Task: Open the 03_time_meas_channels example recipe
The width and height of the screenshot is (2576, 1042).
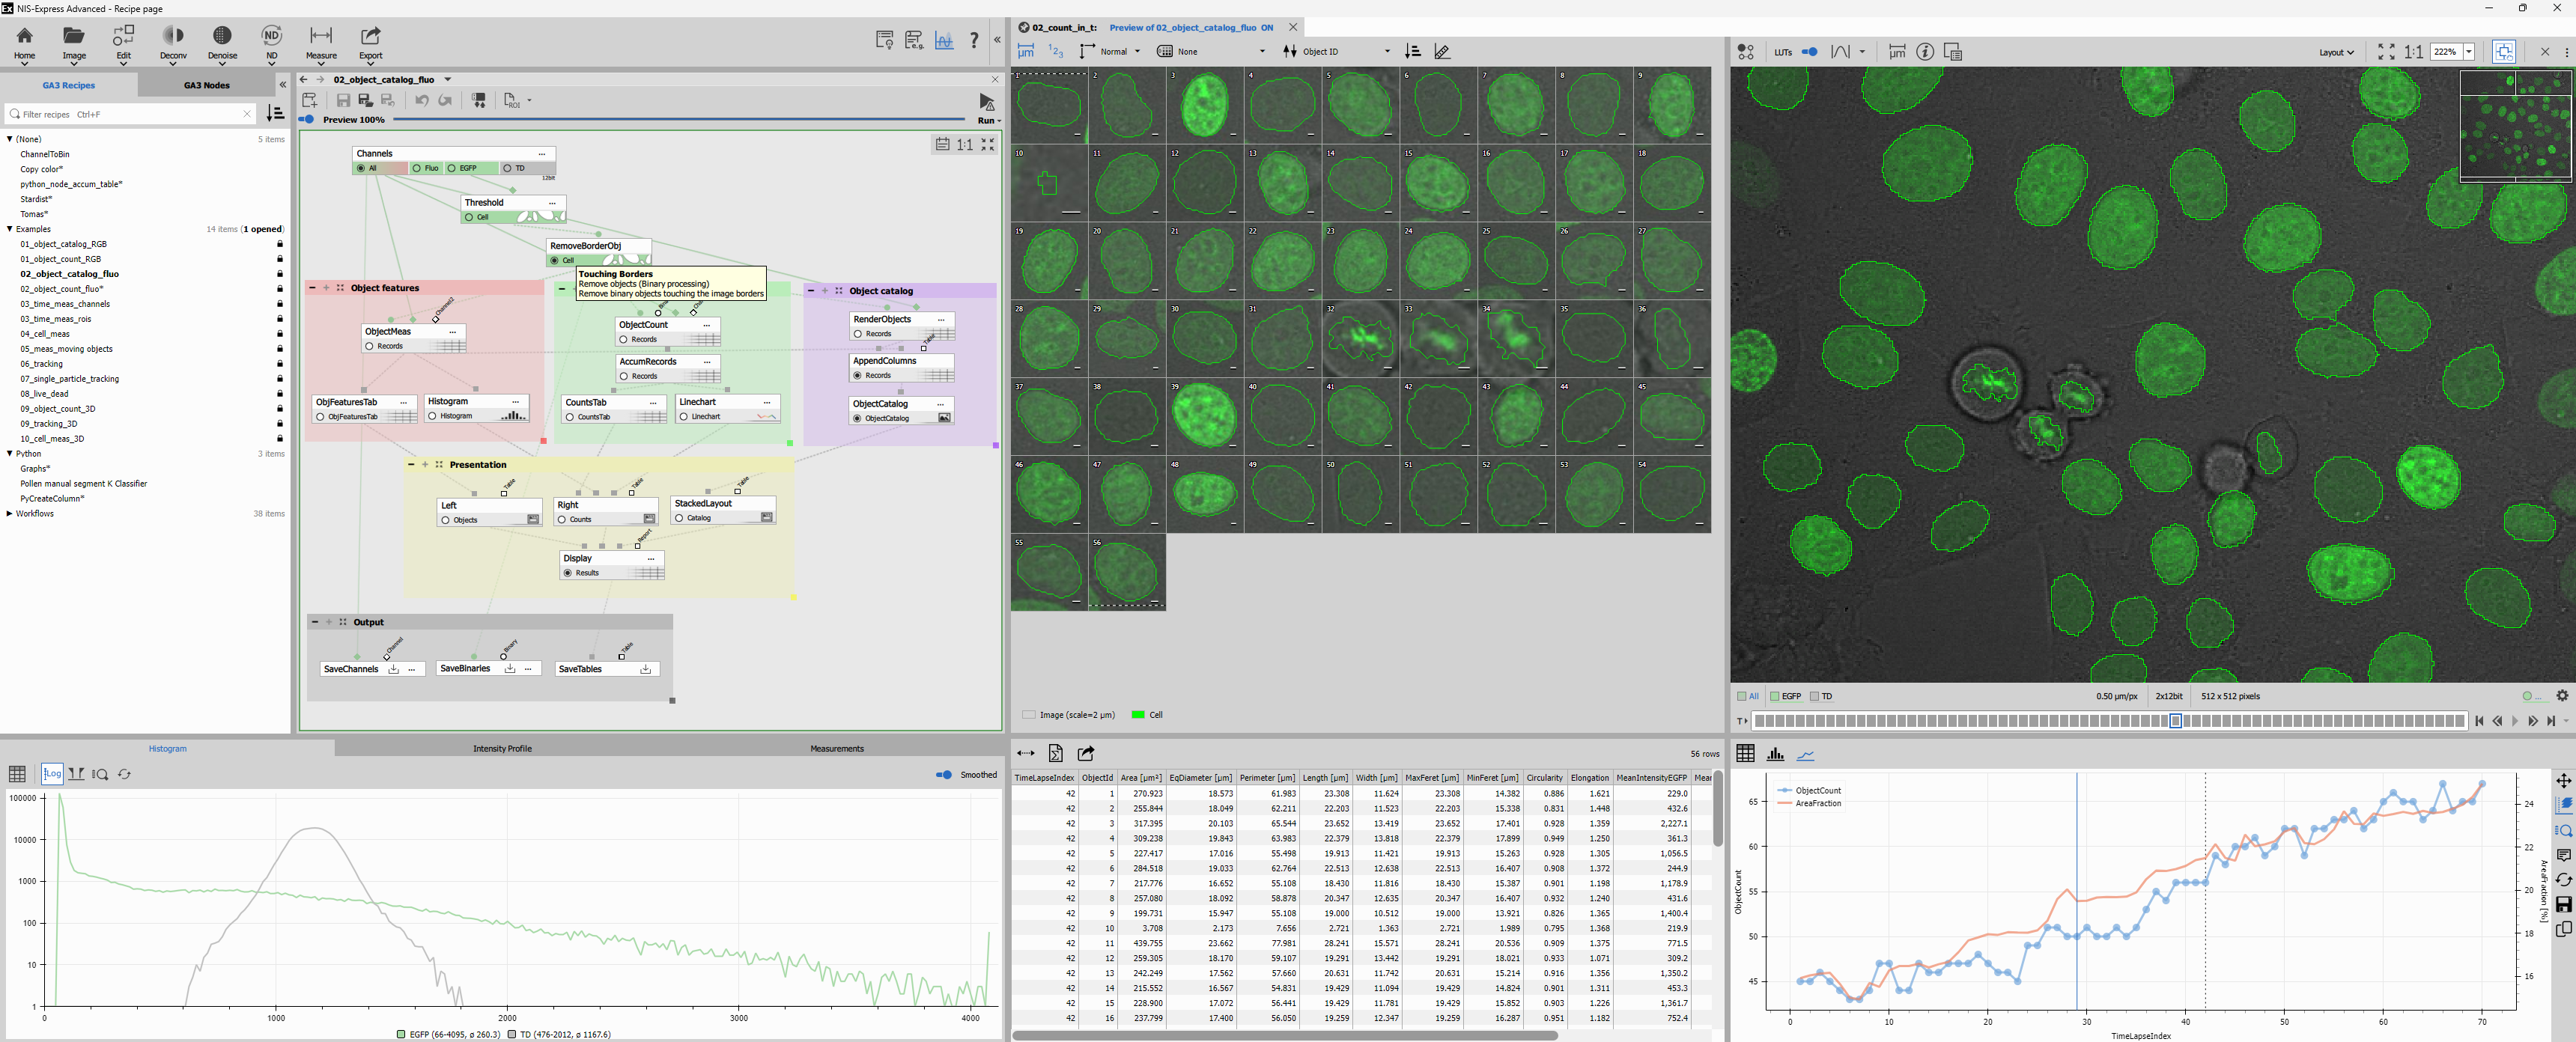Action: (66, 304)
